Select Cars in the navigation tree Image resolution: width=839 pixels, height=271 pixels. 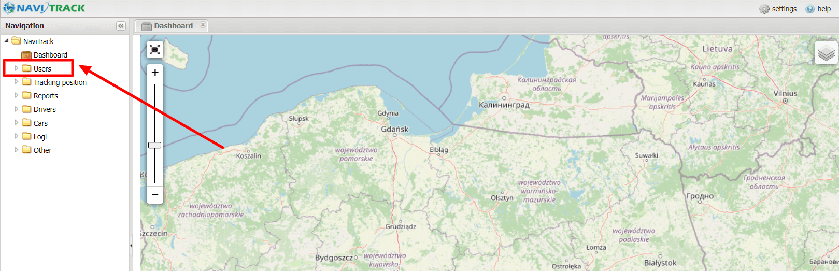click(x=40, y=123)
